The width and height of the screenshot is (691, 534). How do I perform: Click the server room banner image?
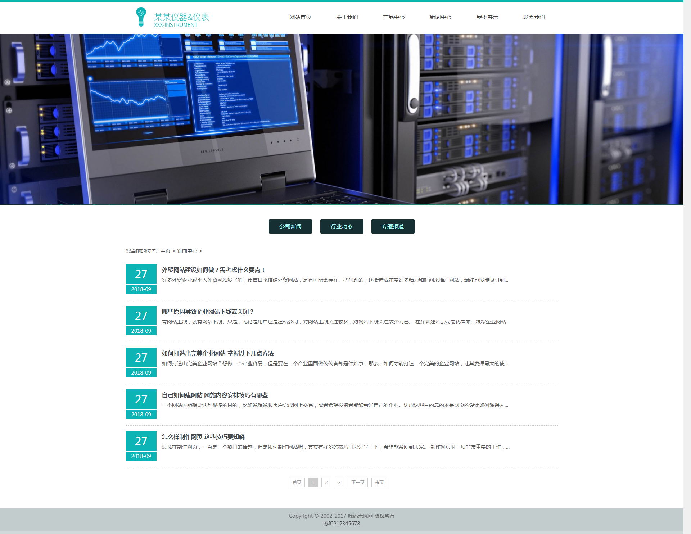(x=342, y=119)
